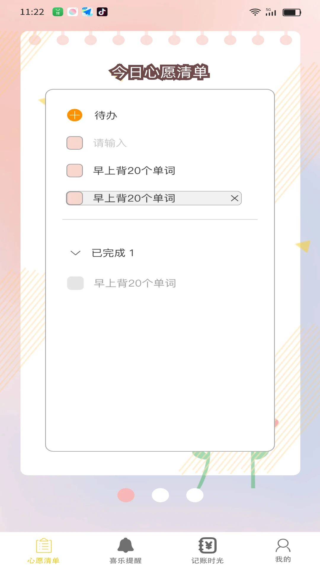Click the green app store icon up top
Viewport: 320px width, 569px height.
point(57,12)
